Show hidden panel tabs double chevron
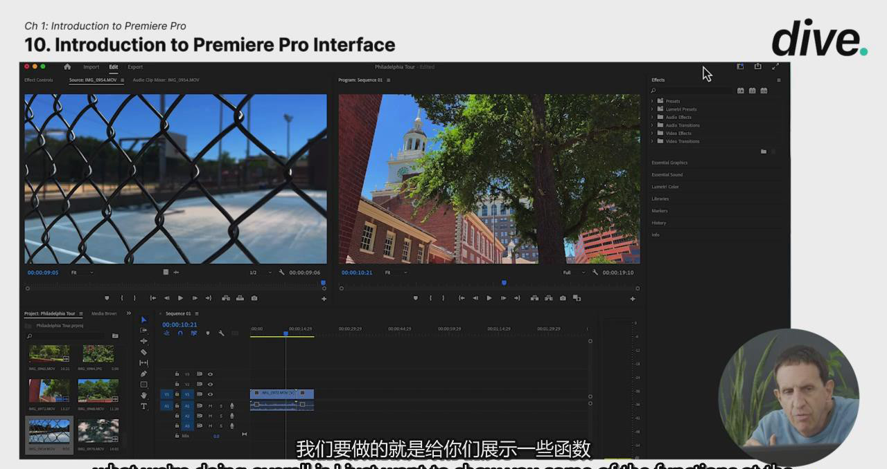 pos(128,313)
